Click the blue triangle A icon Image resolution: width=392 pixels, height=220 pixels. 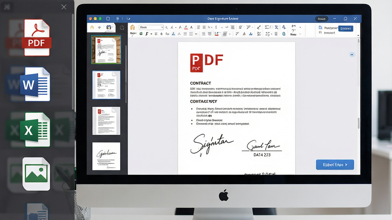coord(173,34)
